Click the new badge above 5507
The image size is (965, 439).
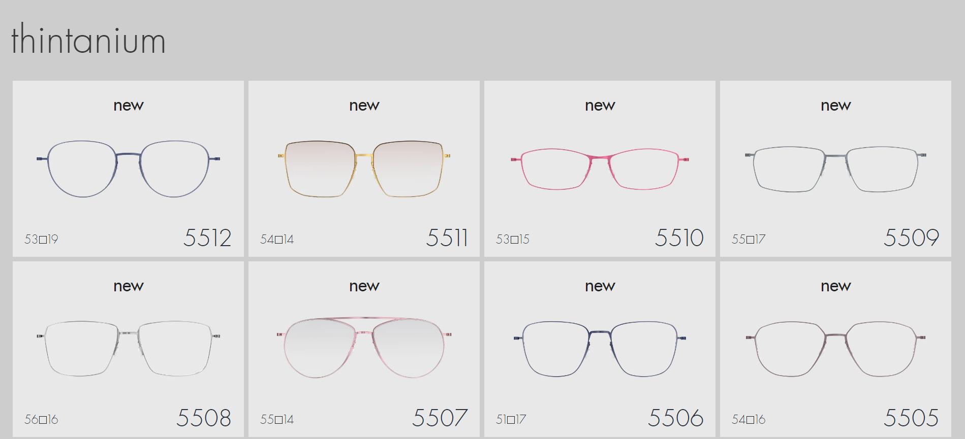364,286
